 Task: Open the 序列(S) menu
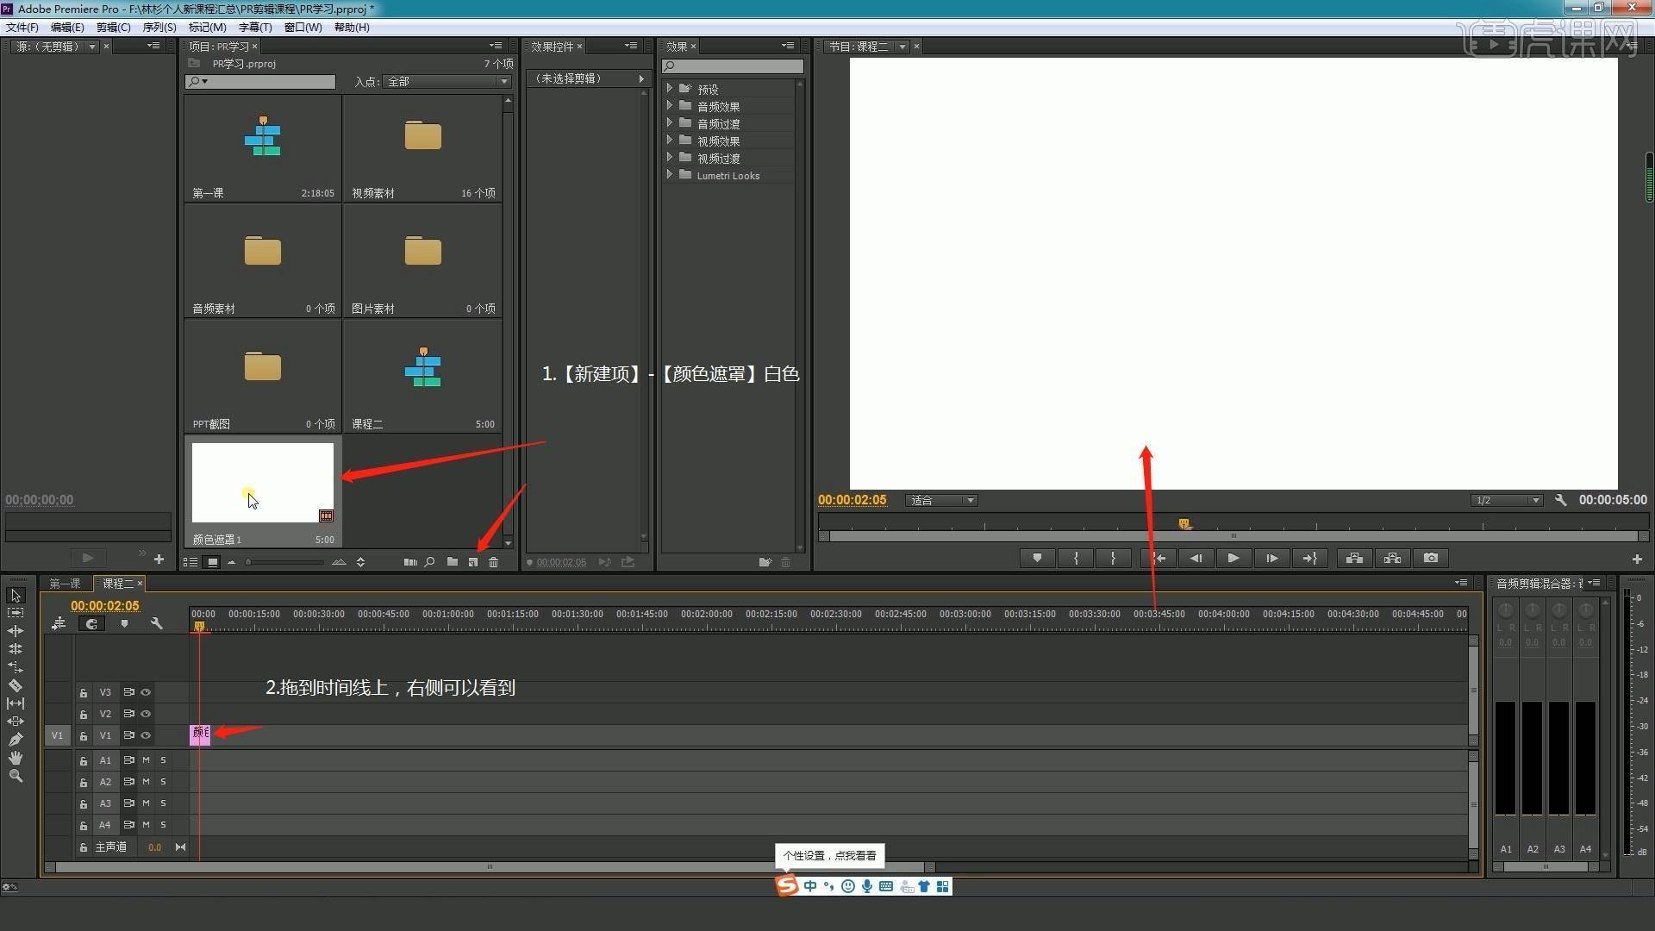click(x=159, y=28)
